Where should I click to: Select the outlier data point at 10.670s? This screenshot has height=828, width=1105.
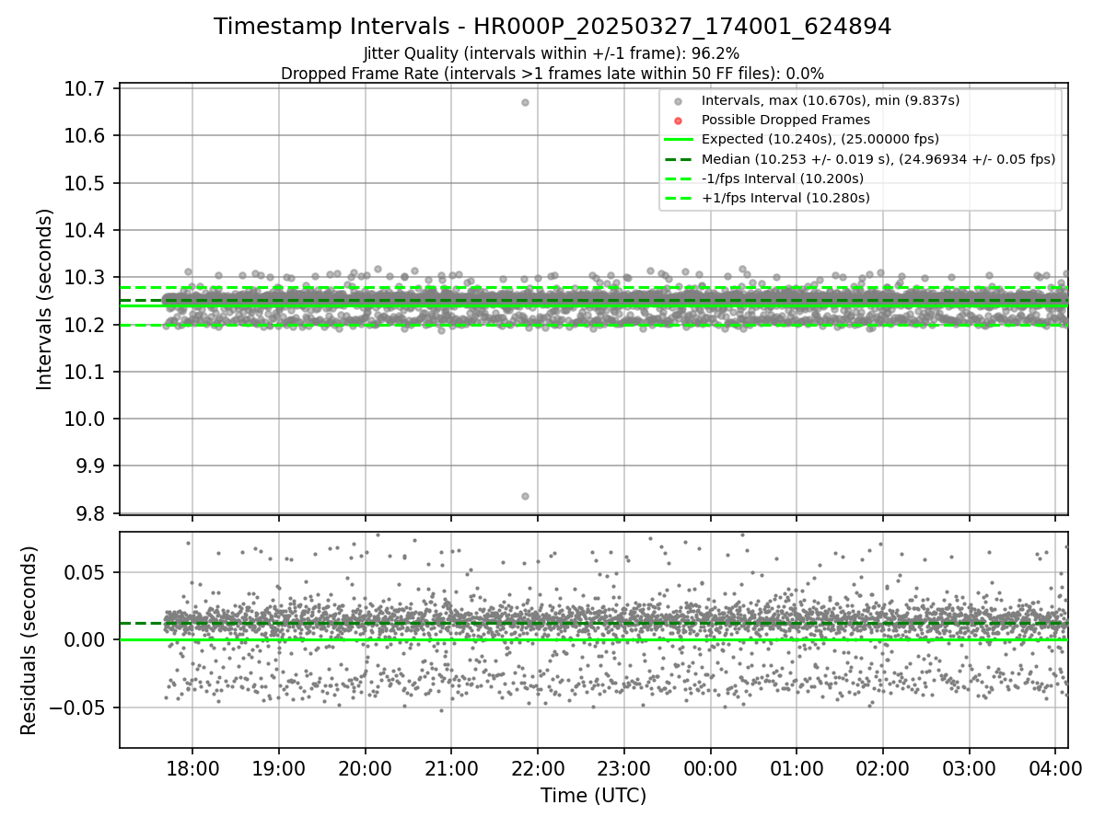525,102
